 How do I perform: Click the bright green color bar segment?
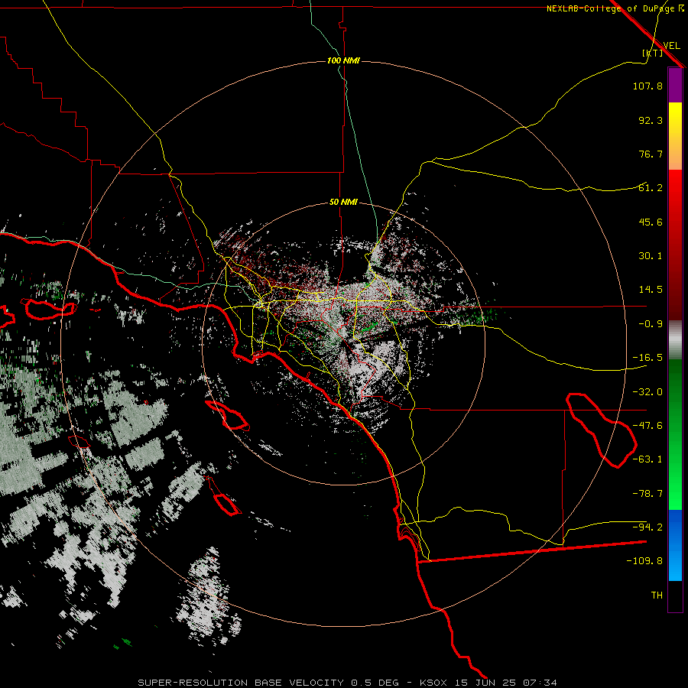[675, 434]
